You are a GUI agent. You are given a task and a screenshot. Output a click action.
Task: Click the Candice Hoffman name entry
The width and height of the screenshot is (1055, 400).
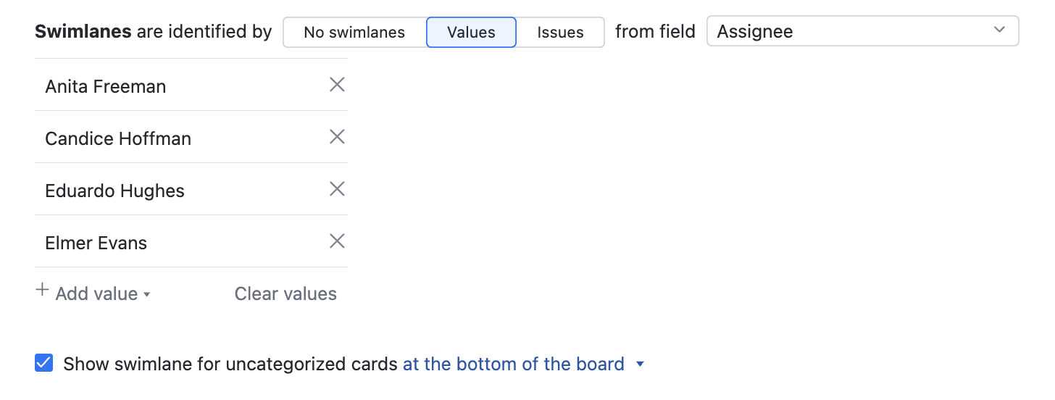[x=118, y=139]
